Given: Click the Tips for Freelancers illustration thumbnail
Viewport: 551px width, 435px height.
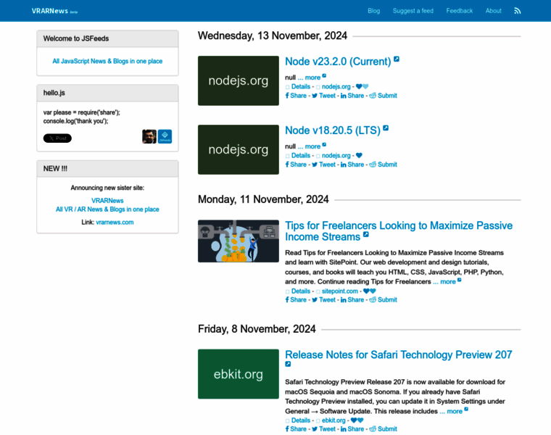Looking at the screenshot, I should pyautogui.click(x=239, y=241).
